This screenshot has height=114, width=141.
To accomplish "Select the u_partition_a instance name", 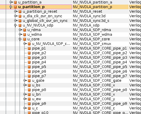I will (30, 2).
